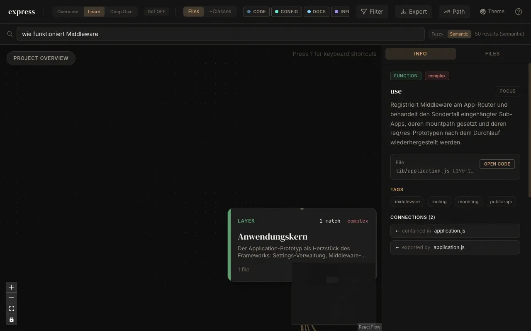Open the React Flow attribution link
Viewport: 531px width, 331px height.
coord(370,327)
